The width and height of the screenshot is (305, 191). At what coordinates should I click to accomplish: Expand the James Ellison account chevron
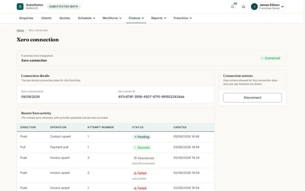pyautogui.click(x=282, y=7)
